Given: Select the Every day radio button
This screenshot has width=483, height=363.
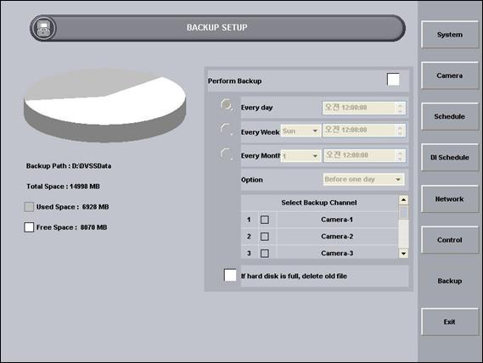Looking at the screenshot, I should [x=227, y=105].
